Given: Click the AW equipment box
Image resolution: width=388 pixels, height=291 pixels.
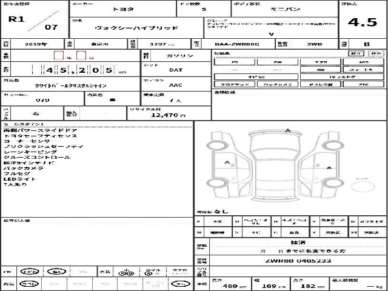Looking at the screenshot, I should [321, 70].
